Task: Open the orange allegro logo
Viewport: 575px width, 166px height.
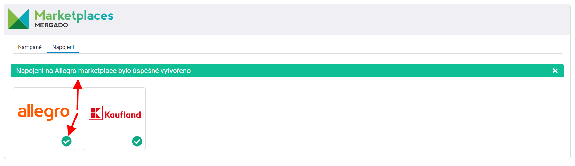Action: (44, 112)
